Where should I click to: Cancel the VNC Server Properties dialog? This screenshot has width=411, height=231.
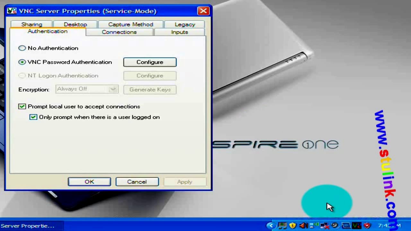coord(137,182)
